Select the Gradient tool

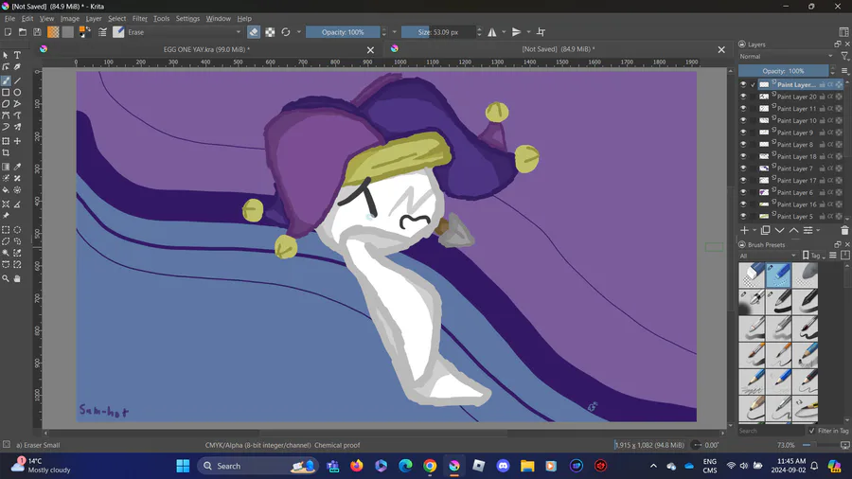pyautogui.click(x=6, y=167)
